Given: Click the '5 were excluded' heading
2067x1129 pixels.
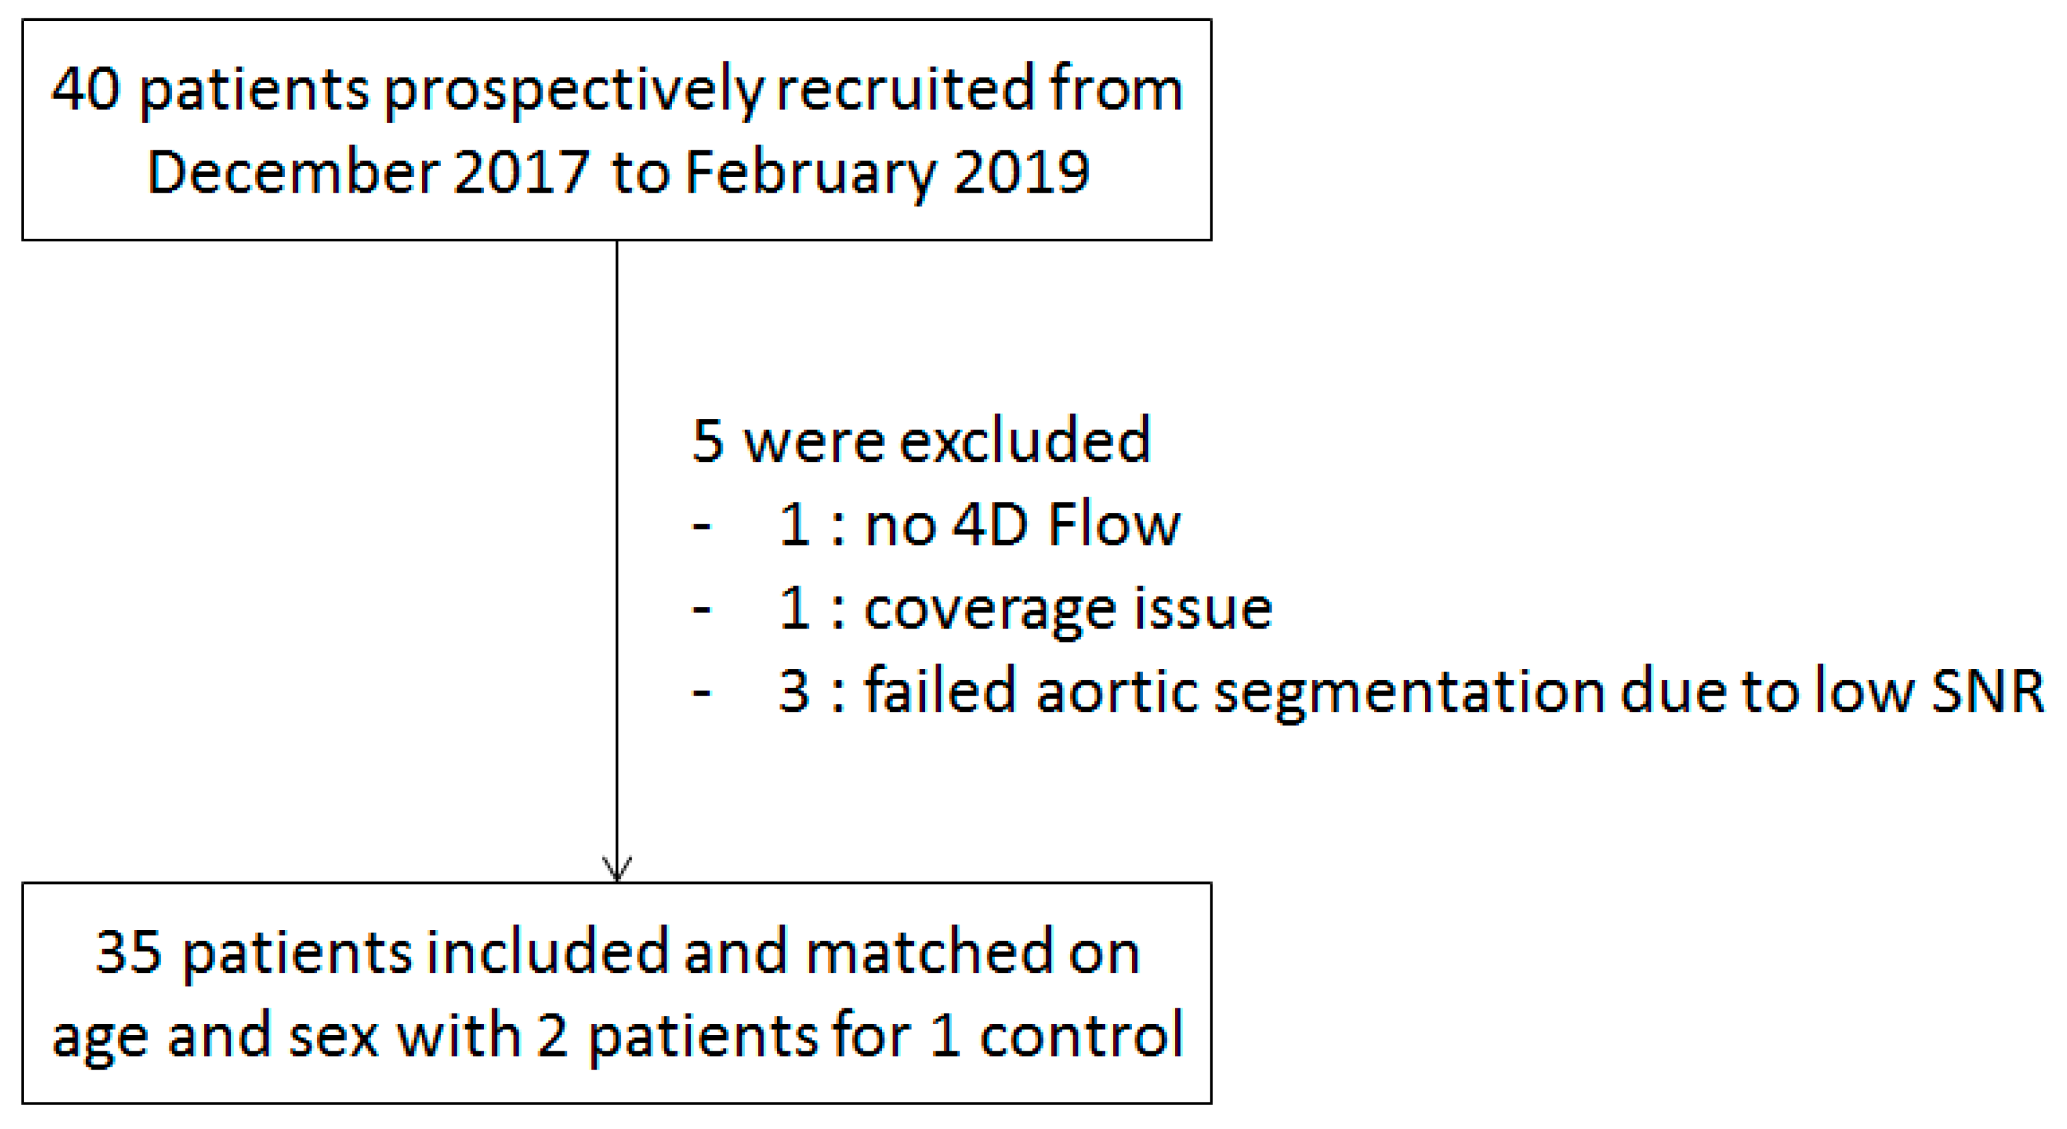Looking at the screenshot, I should pyautogui.click(x=921, y=442).
